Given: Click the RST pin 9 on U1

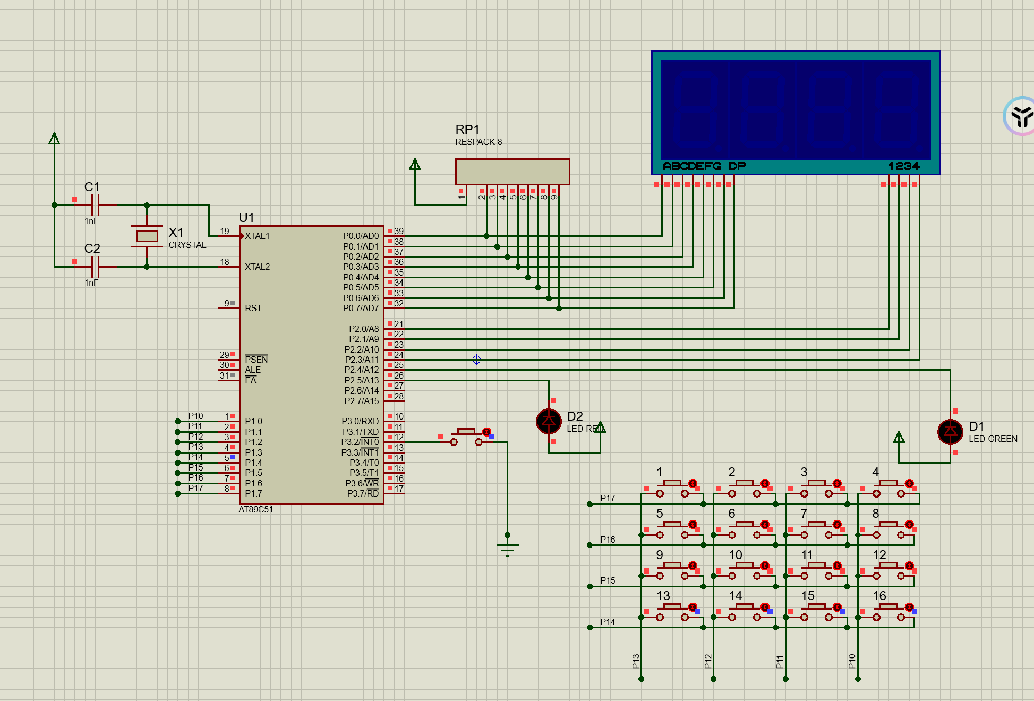Looking at the screenshot, I should pos(228,308).
